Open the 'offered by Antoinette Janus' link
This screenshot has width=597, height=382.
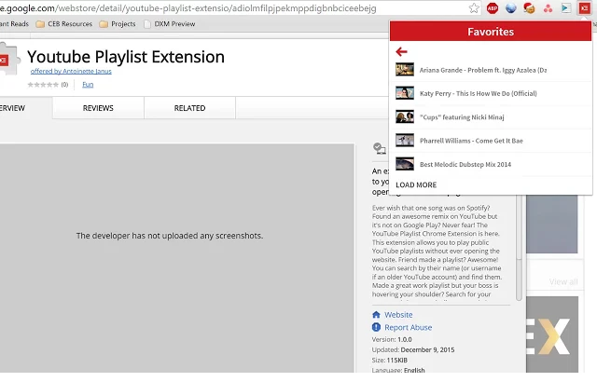coord(71,71)
